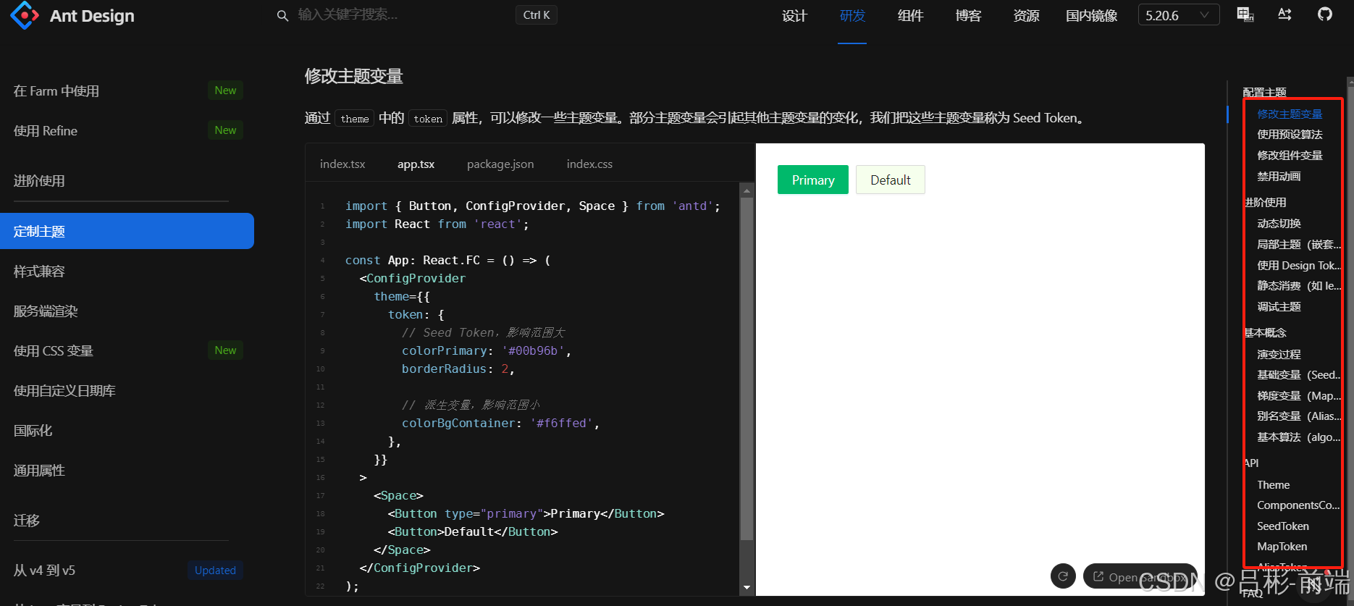
Task: Jump to 禁用动画 anchor link
Action: [x=1279, y=177]
